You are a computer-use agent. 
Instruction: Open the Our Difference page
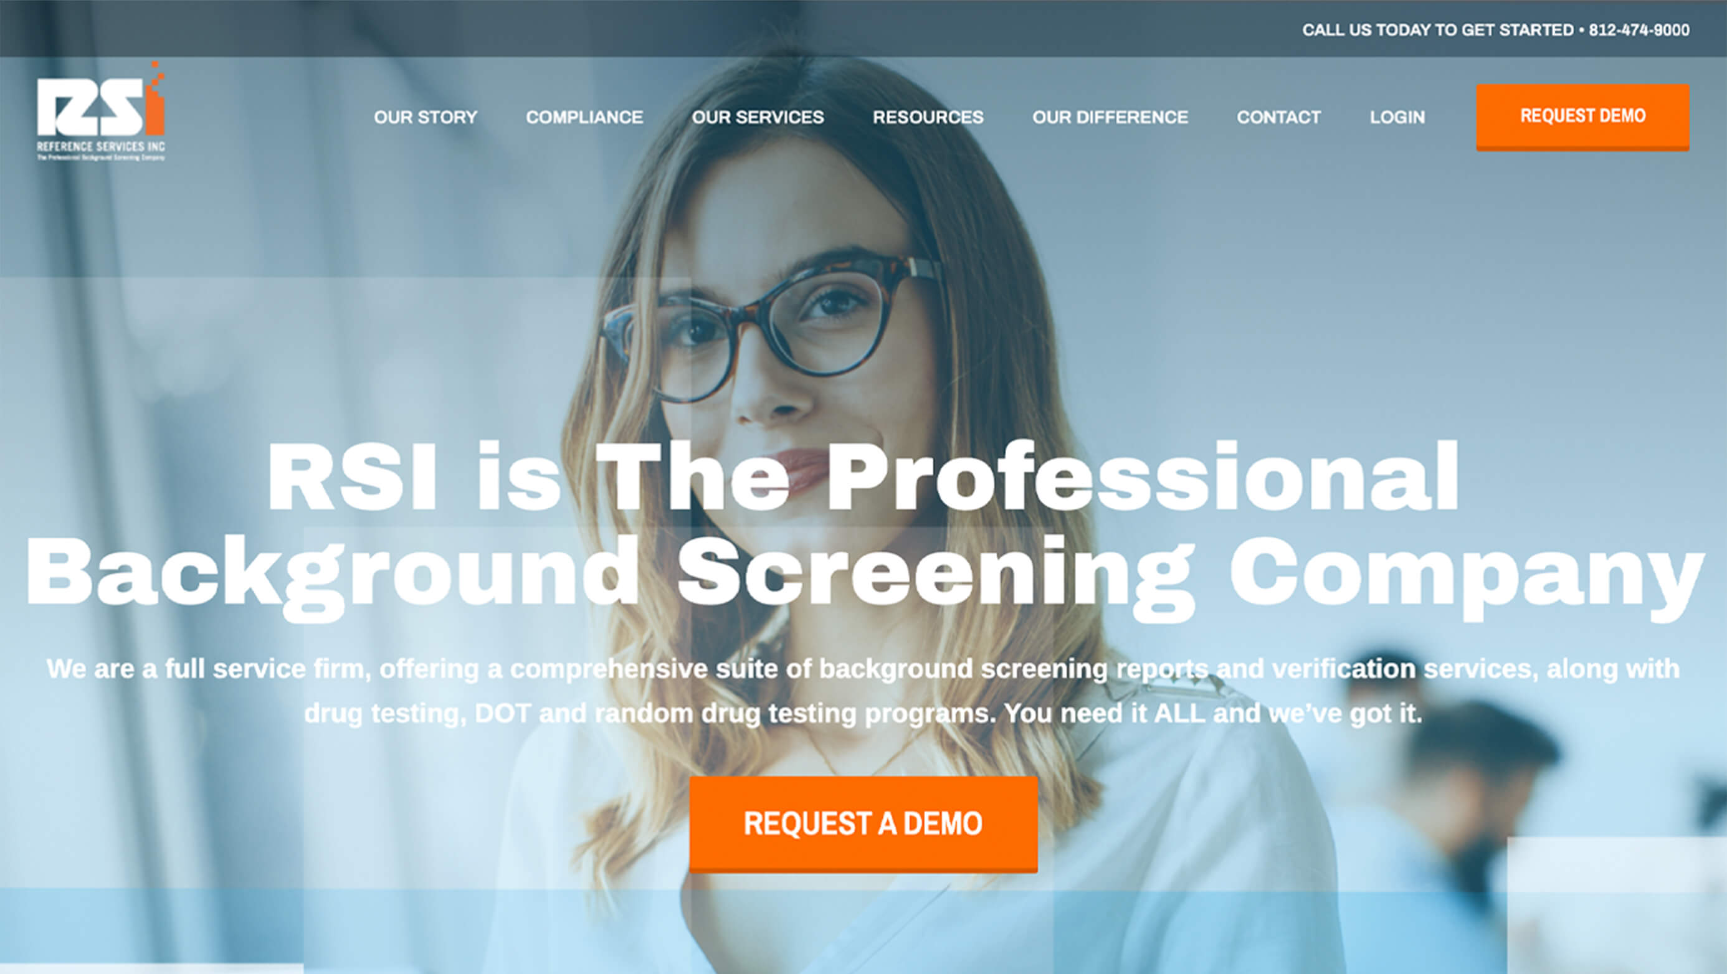[1110, 117]
